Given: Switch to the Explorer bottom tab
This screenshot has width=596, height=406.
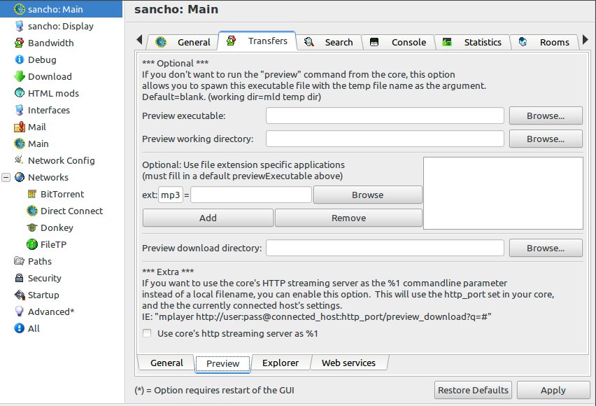Looking at the screenshot, I should coord(281,363).
